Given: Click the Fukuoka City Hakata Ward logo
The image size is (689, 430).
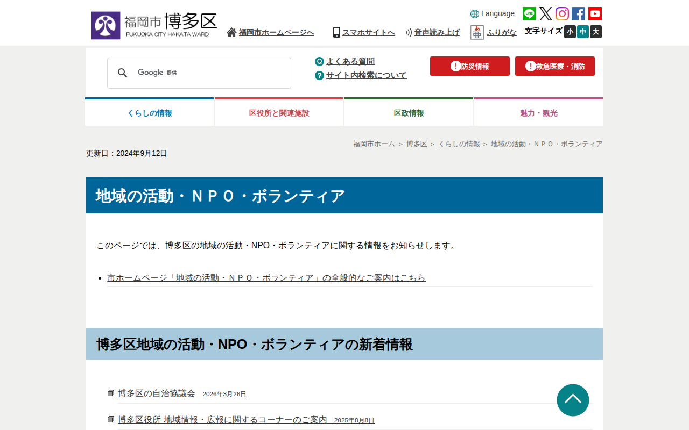Looking at the screenshot, I should click(154, 25).
